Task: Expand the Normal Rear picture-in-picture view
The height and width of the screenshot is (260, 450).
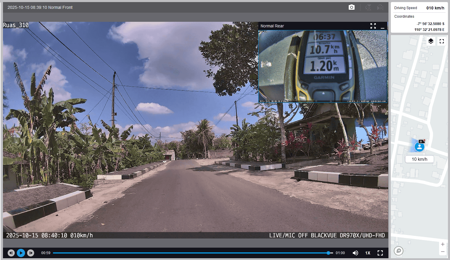Action: (x=373, y=26)
